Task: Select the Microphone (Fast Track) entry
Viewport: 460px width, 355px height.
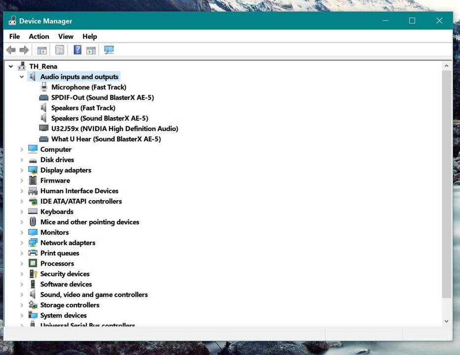Action: tap(89, 87)
